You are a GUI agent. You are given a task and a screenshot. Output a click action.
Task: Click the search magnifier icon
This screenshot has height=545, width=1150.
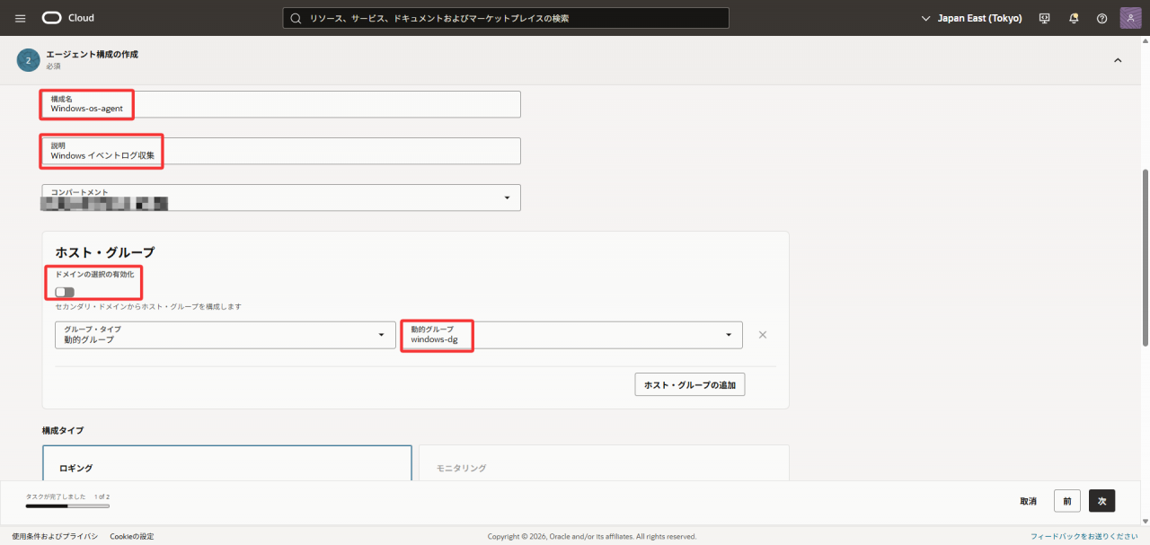(296, 18)
